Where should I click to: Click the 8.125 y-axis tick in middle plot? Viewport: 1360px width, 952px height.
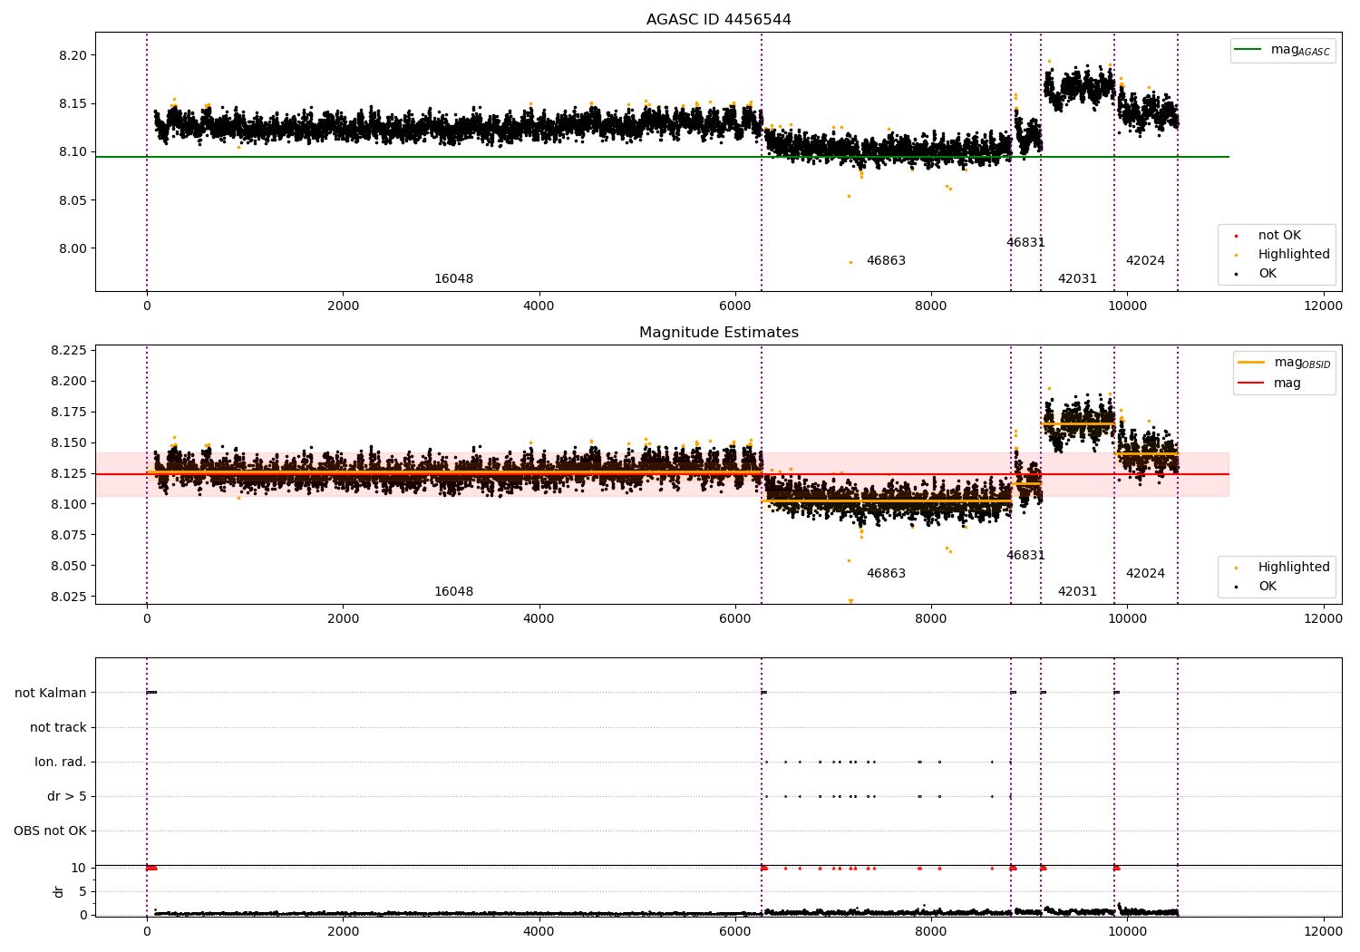click(69, 473)
